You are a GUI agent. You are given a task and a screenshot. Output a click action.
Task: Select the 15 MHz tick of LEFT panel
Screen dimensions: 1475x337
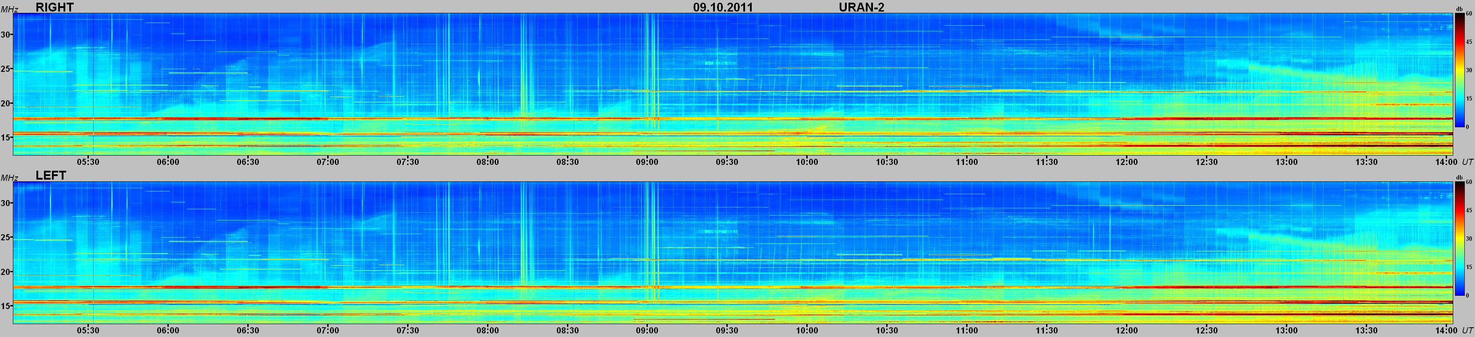point(6,306)
